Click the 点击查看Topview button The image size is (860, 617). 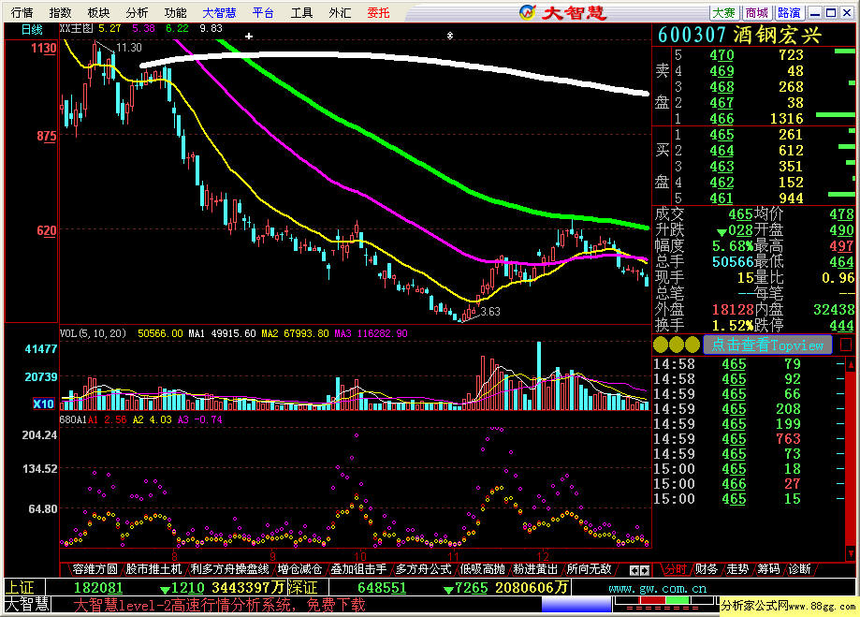(767, 345)
